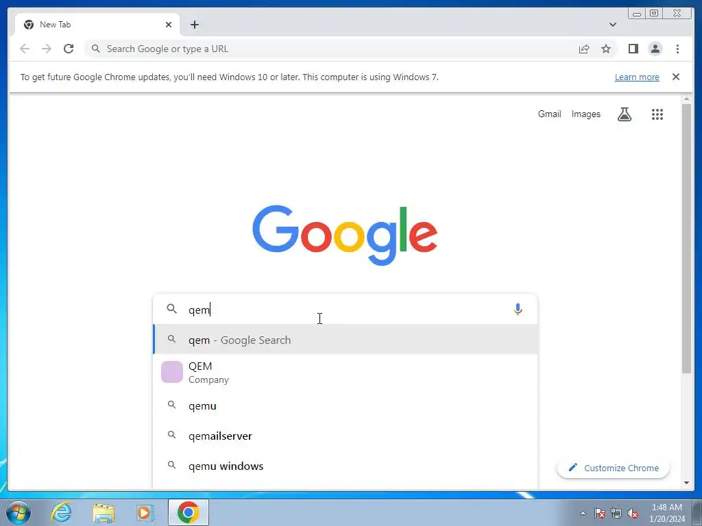Image resolution: width=702 pixels, height=526 pixels.
Task: Open Windows Media Player from the taskbar
Action: (x=145, y=512)
